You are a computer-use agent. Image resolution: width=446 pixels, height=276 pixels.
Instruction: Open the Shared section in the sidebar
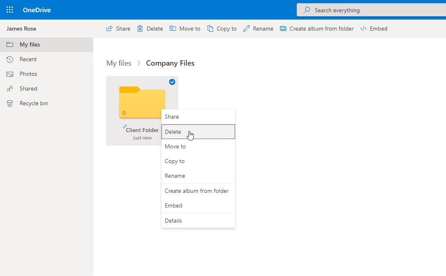pyautogui.click(x=28, y=88)
